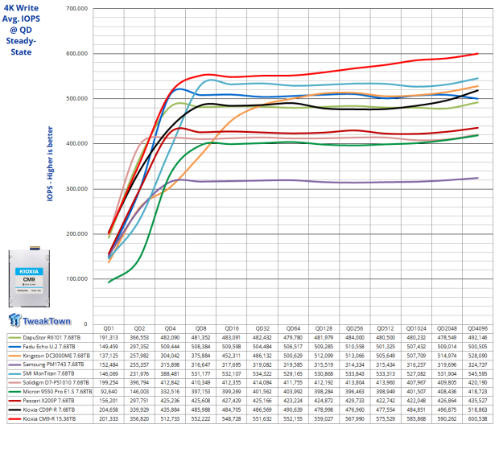Click the QD4 column header
The image size is (499, 457).
[x=171, y=329]
